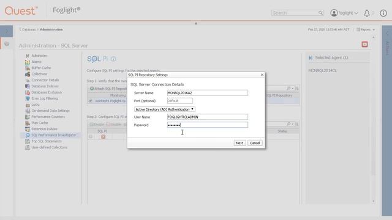The width and height of the screenshot is (392, 220).
Task: Click the Administration breadcrumb
Action: [x=51, y=29]
